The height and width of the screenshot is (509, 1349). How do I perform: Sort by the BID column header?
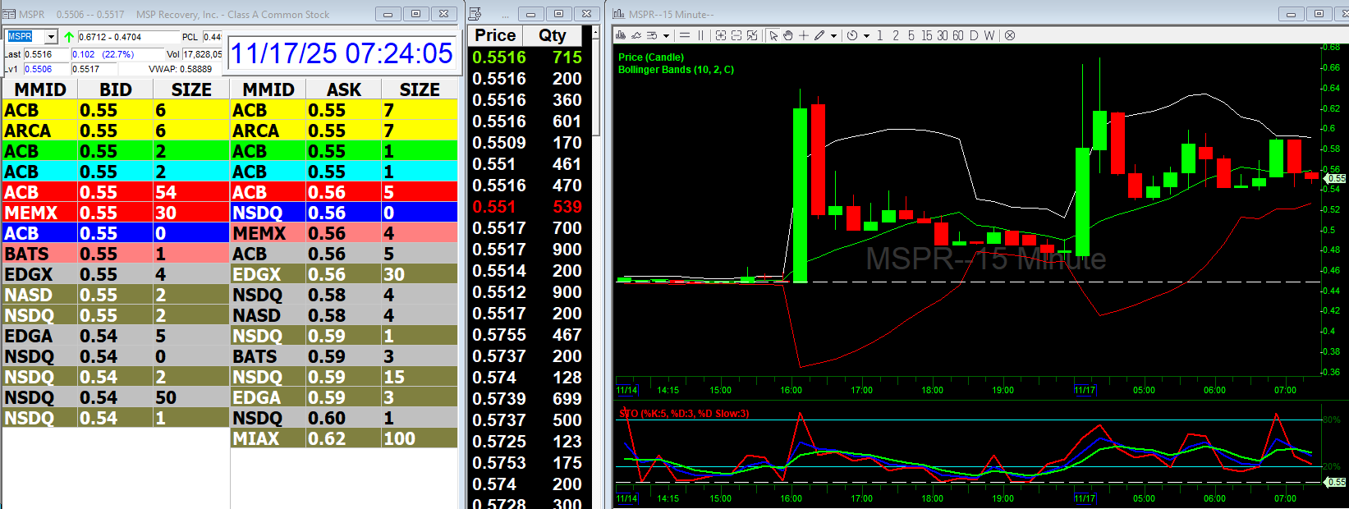point(115,89)
